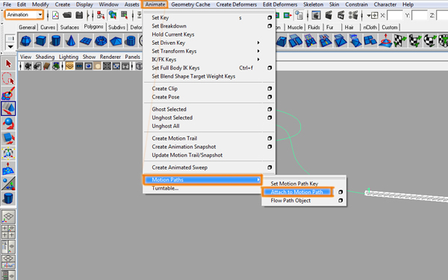Choose the Rotate tool sphere icon

(x=8, y=123)
